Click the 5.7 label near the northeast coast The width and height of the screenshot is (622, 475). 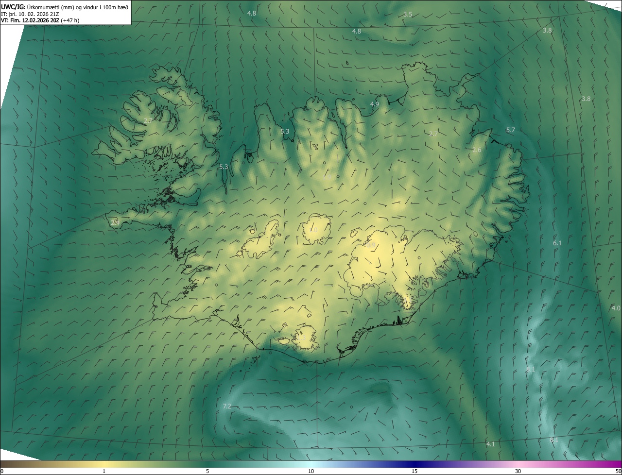pos(510,130)
